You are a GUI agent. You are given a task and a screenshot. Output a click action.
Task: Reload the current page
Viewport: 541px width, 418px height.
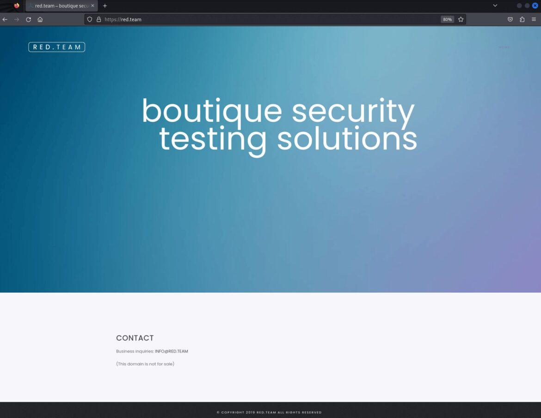[28, 19]
